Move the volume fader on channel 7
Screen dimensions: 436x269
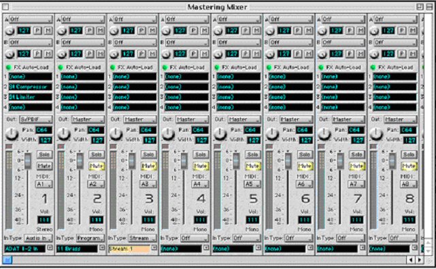[x=340, y=160]
